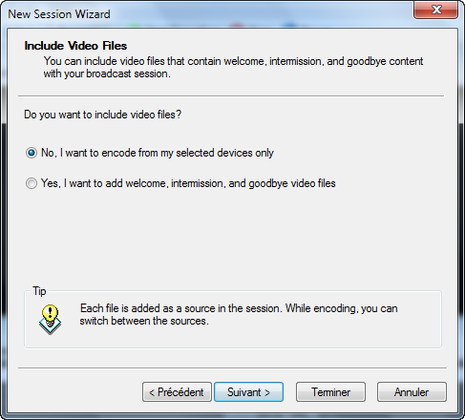Click the 'switch between the sources.' tip line
Image resolution: width=465 pixels, height=420 pixels.
pos(144,321)
